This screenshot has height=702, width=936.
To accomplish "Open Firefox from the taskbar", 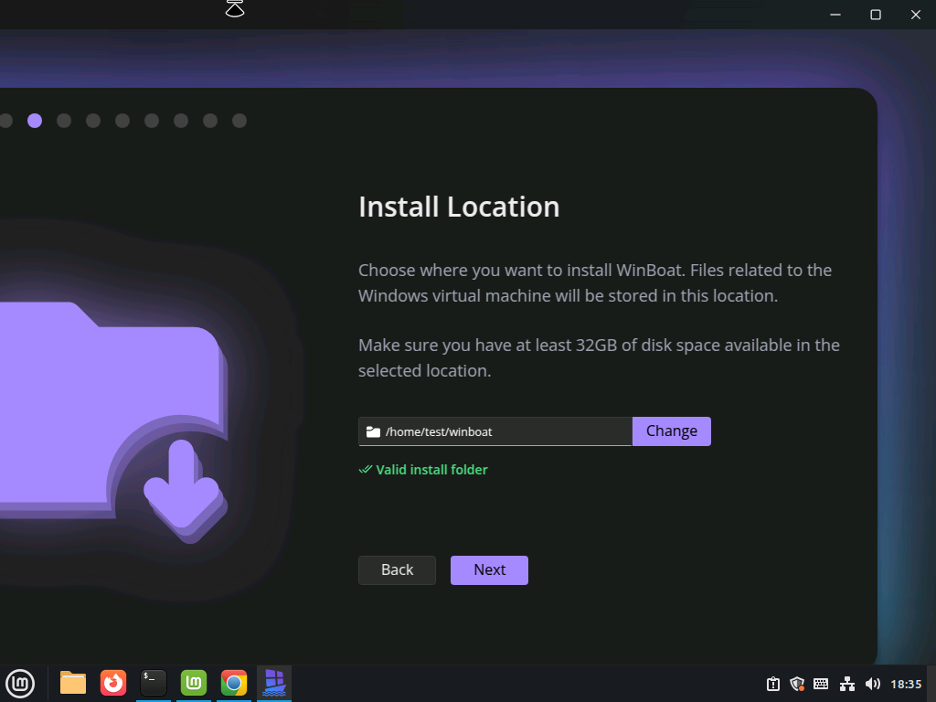I will tap(113, 683).
